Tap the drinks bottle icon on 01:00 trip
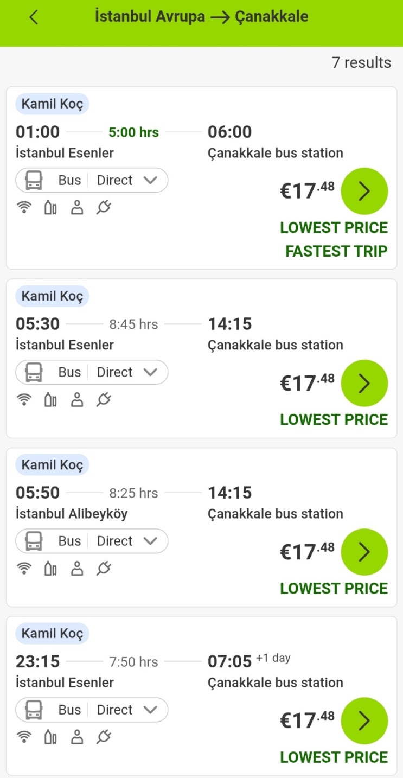The width and height of the screenshot is (403, 778). [x=50, y=207]
